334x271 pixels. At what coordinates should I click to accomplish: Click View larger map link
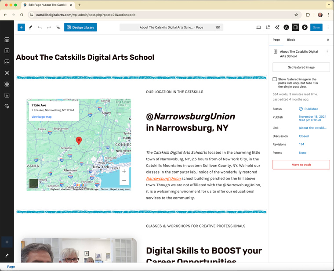(x=42, y=117)
